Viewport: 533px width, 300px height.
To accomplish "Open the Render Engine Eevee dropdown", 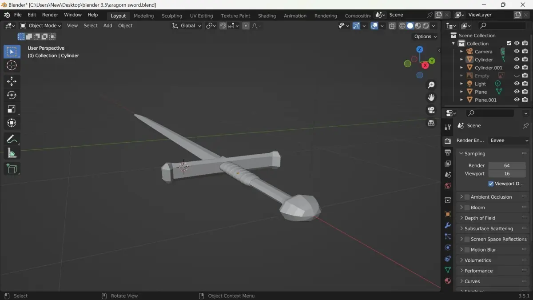I will point(509,140).
